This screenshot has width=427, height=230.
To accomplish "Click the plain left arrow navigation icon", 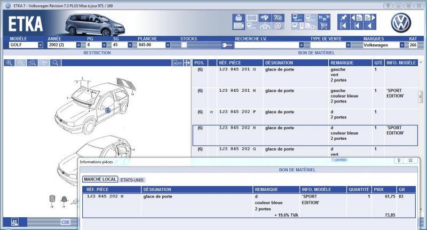I will [369, 26].
